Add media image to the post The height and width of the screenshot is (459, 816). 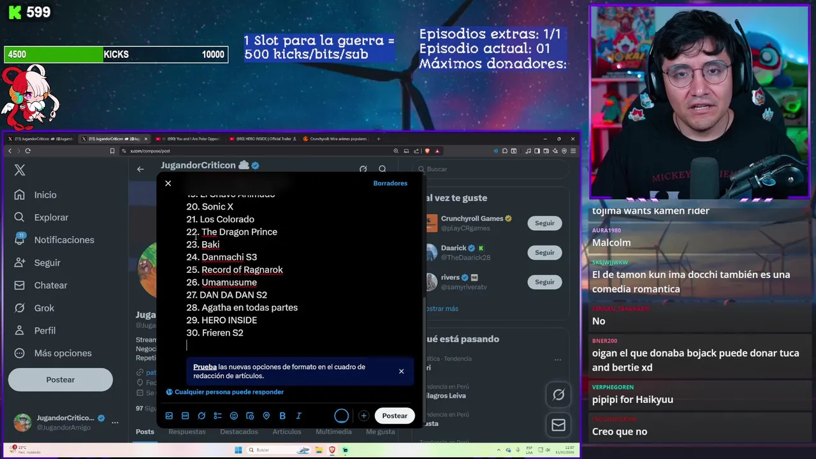169,416
